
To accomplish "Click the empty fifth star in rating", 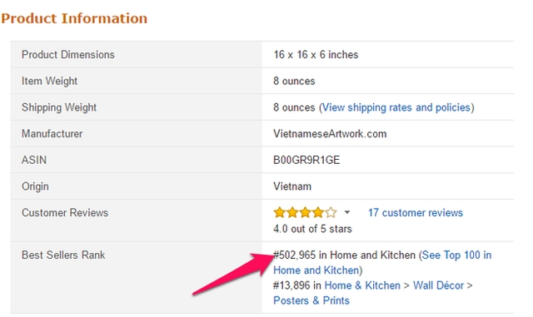I will pyautogui.click(x=331, y=213).
